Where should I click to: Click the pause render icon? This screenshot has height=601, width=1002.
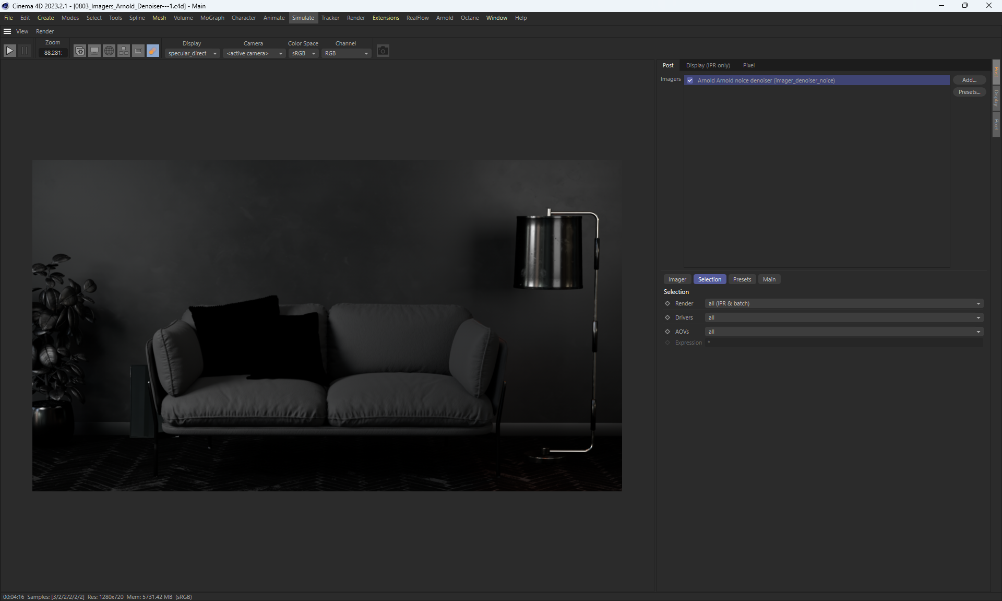pos(25,51)
